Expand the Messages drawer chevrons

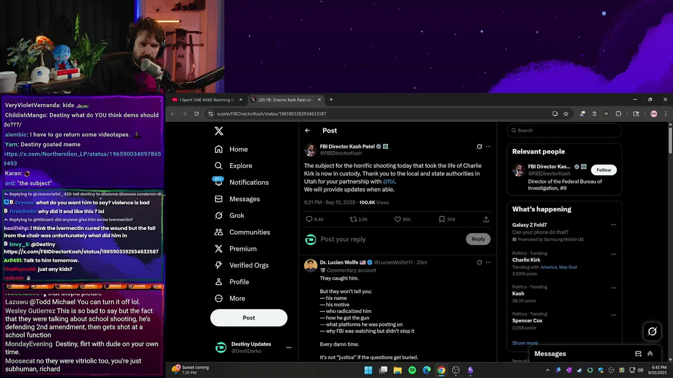point(650,354)
